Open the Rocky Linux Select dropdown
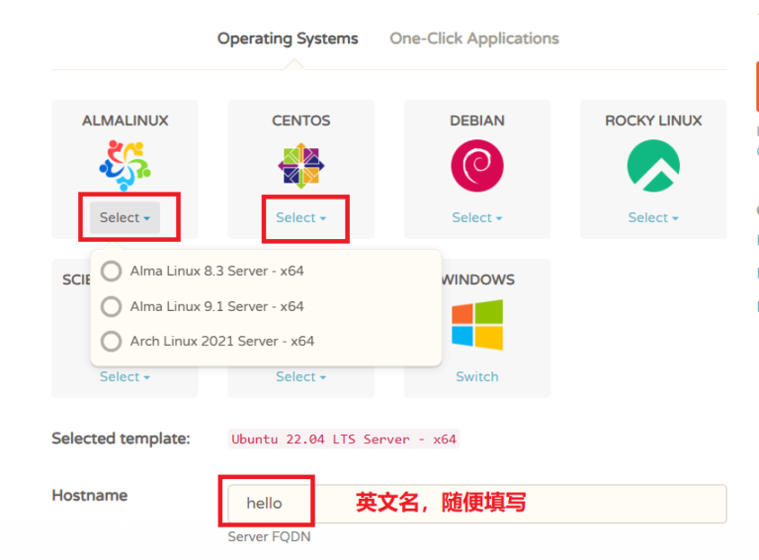759x560 pixels. 653,217
